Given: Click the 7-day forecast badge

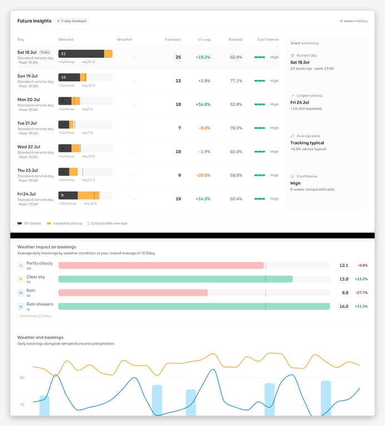Looking at the screenshot, I should [72, 21].
